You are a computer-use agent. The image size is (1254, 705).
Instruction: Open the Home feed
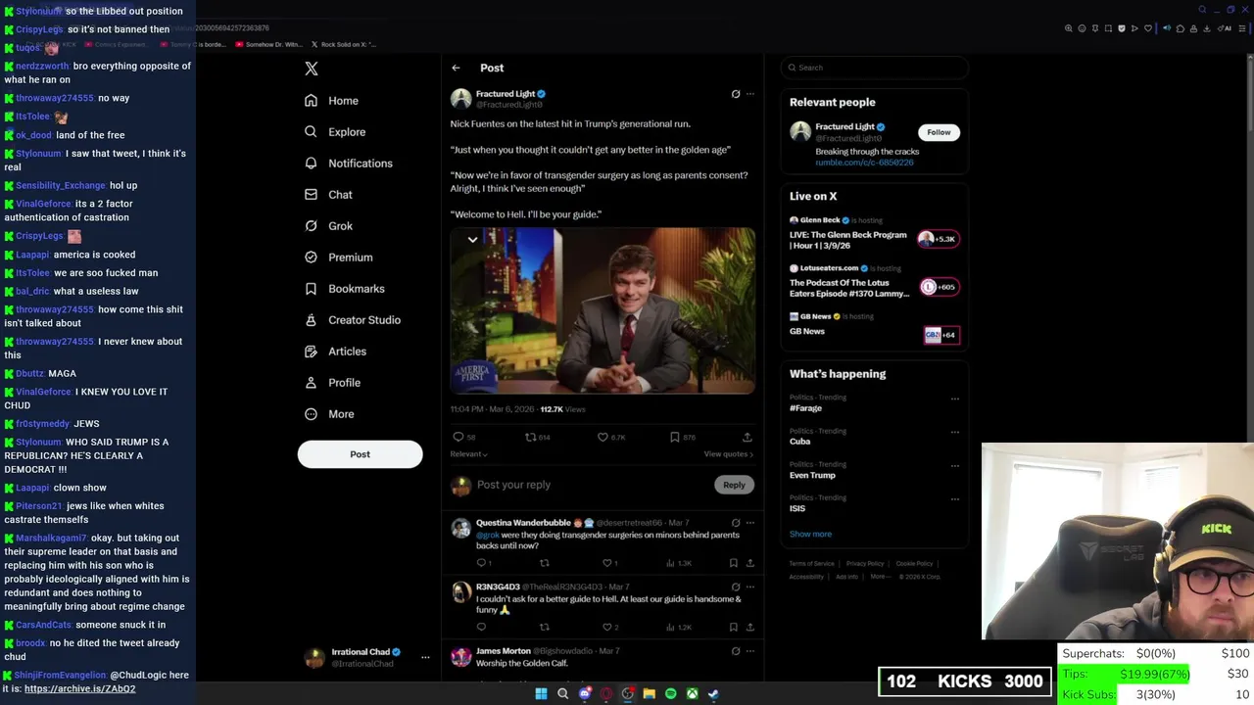[331, 101]
